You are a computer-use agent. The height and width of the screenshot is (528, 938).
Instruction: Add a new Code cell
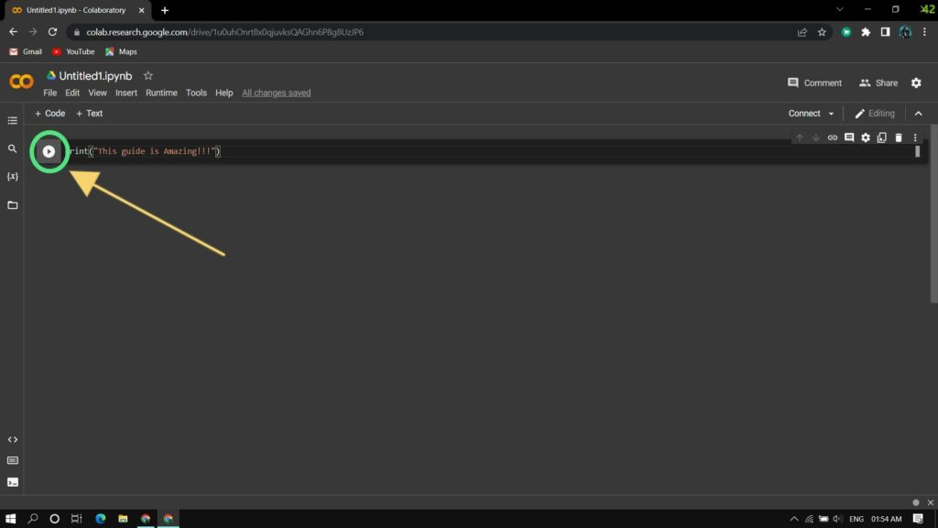click(49, 114)
